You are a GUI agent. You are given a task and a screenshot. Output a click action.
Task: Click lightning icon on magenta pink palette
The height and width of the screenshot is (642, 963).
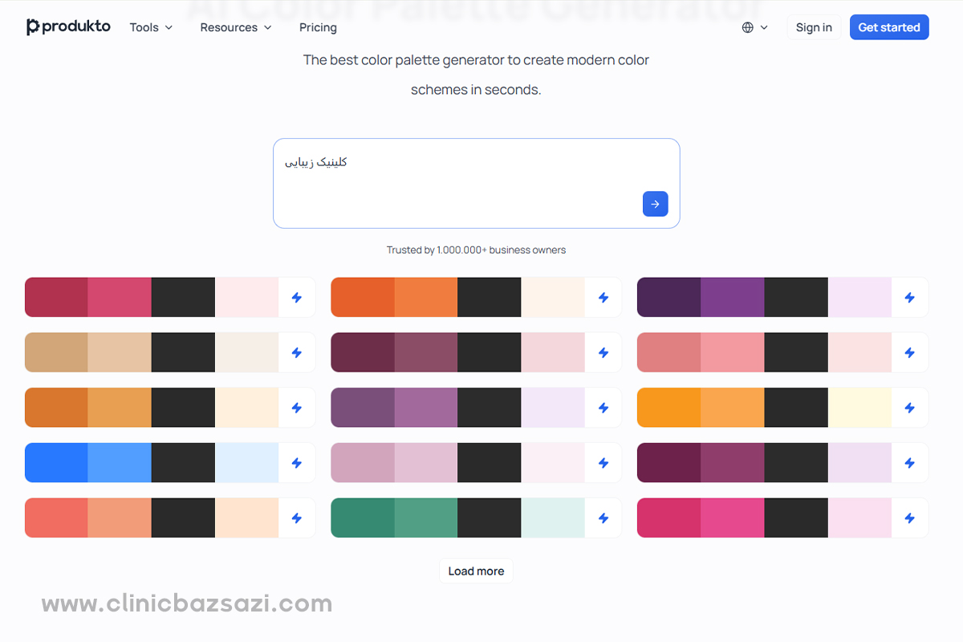(x=909, y=518)
